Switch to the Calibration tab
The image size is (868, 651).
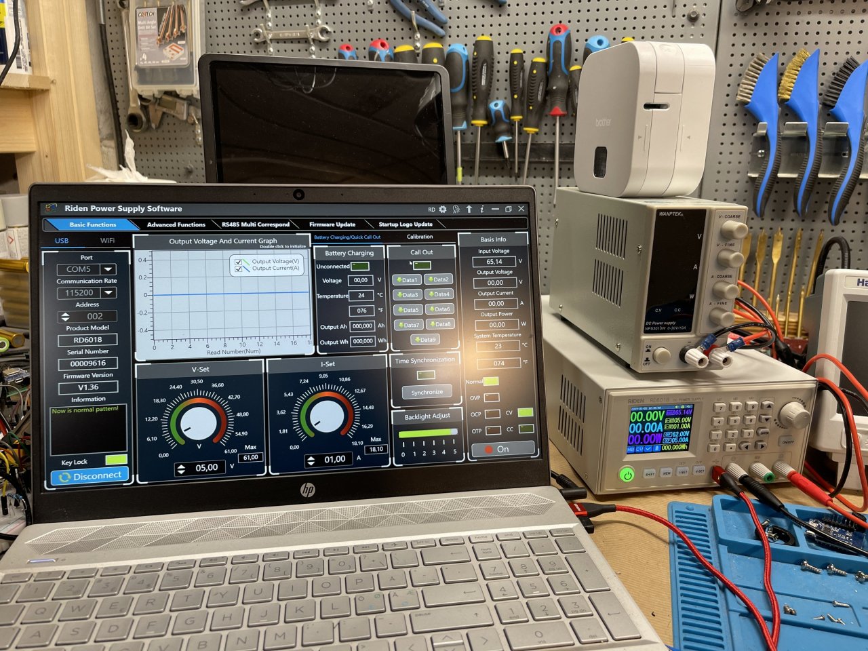pyautogui.click(x=420, y=237)
